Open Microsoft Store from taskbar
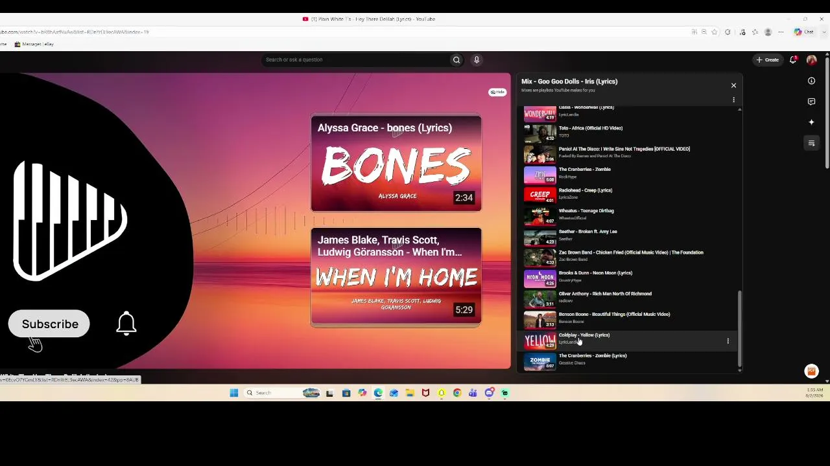 346,393
